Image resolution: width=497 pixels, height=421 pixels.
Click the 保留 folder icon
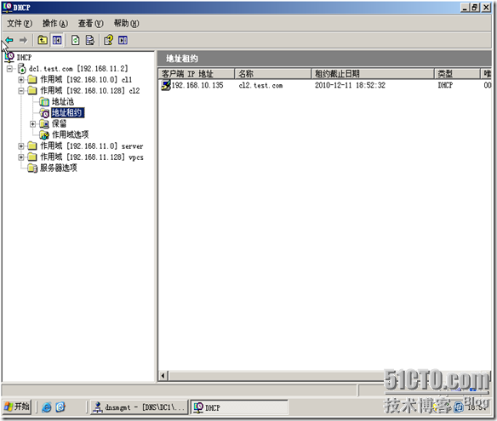[44, 124]
